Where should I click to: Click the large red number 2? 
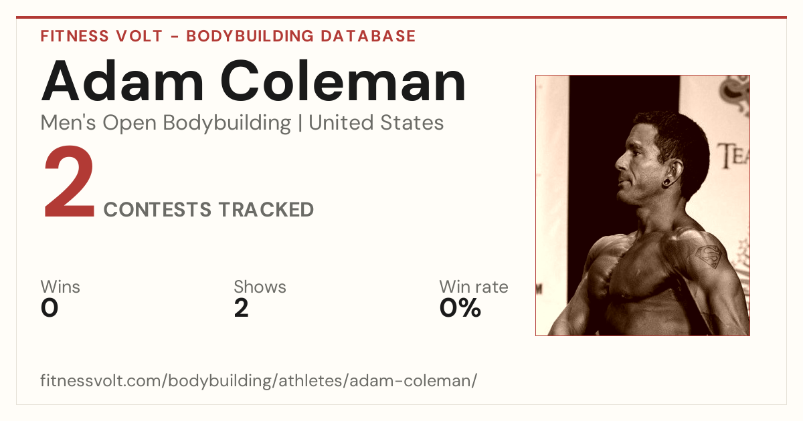pyautogui.click(x=70, y=184)
